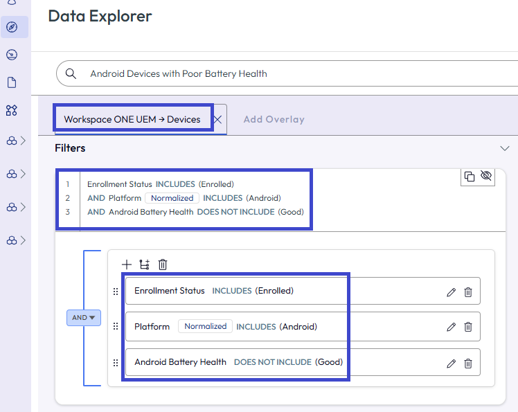Open the reports document icon in sidebar
Image resolution: width=518 pixels, height=412 pixels.
point(12,82)
